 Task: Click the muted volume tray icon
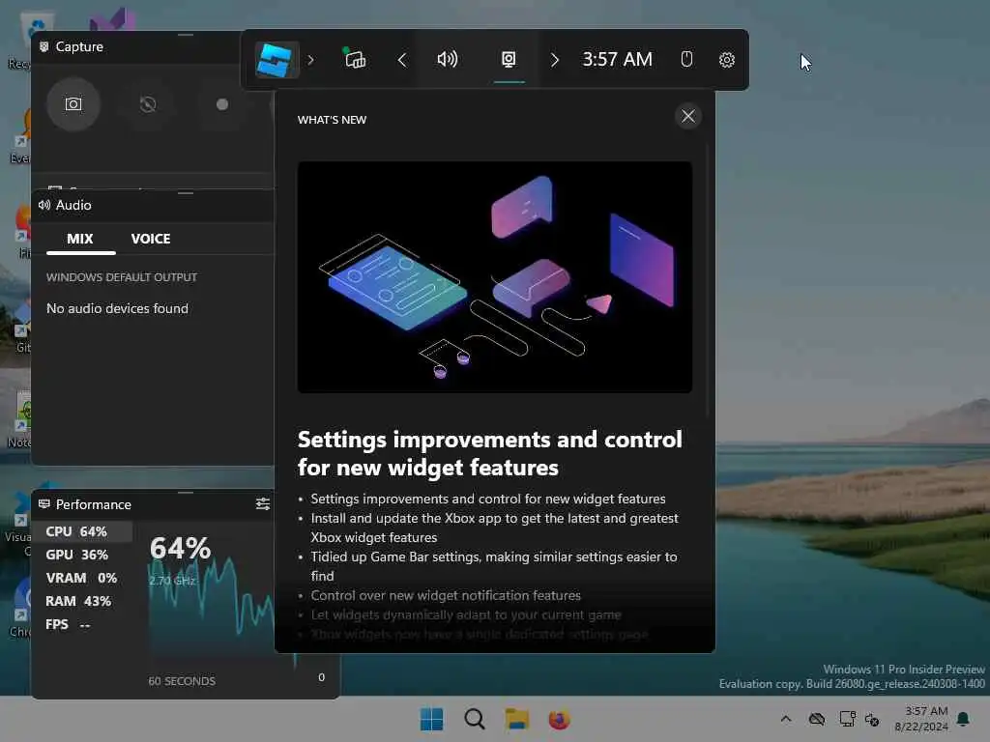(872, 719)
